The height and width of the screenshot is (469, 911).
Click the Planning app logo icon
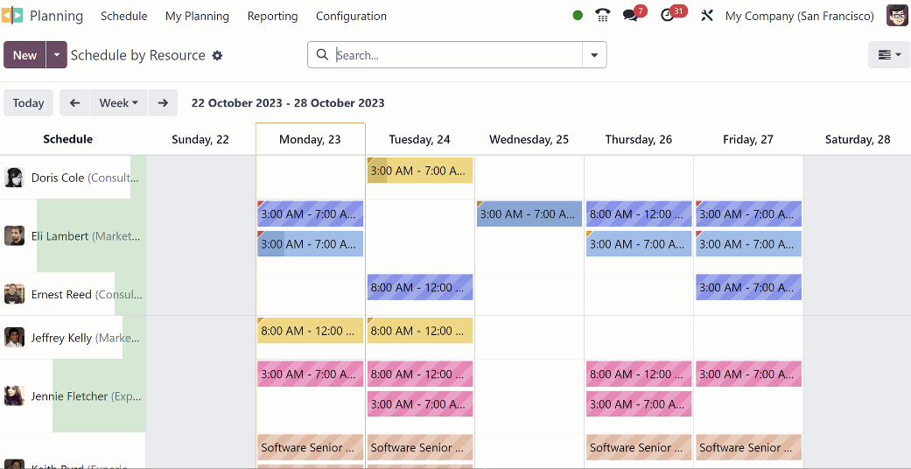(12, 16)
